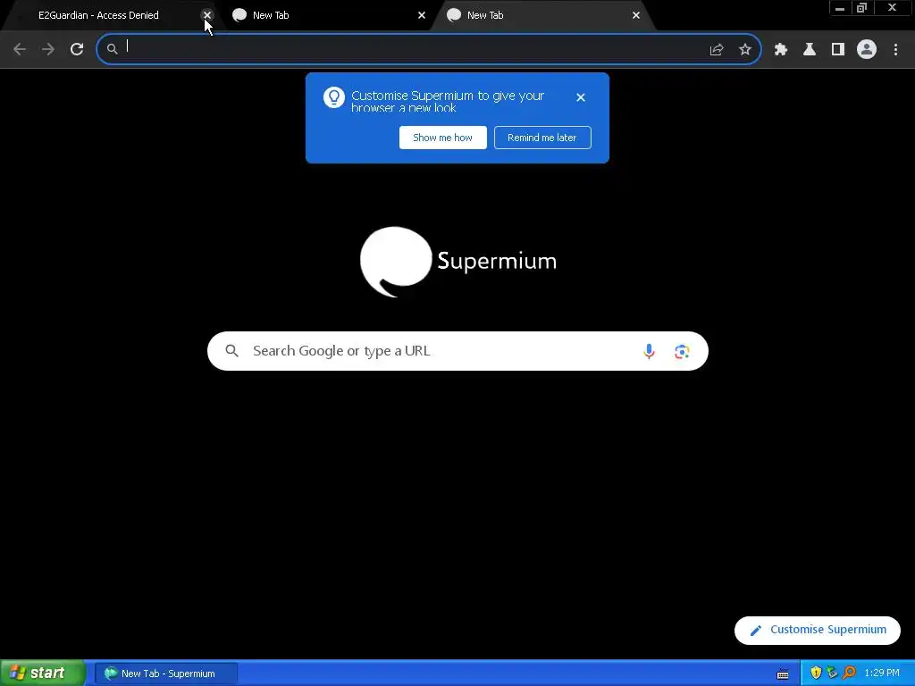Click the search magnifier icon in address bar

[x=112, y=50]
